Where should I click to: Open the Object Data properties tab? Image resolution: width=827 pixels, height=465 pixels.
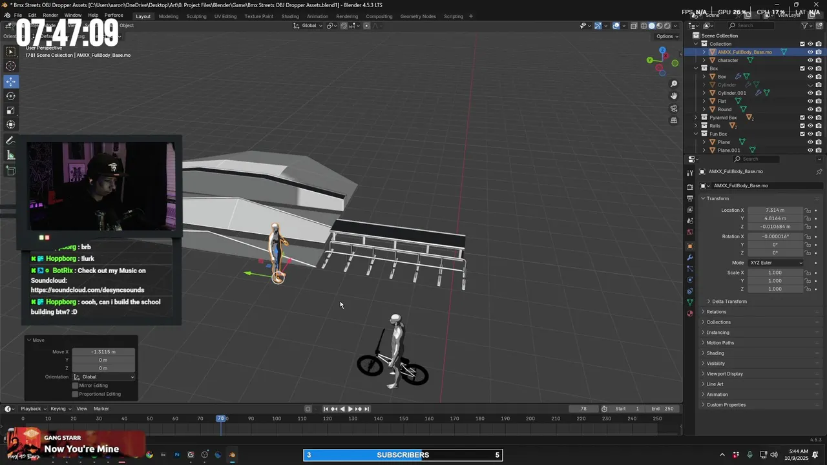point(690,302)
